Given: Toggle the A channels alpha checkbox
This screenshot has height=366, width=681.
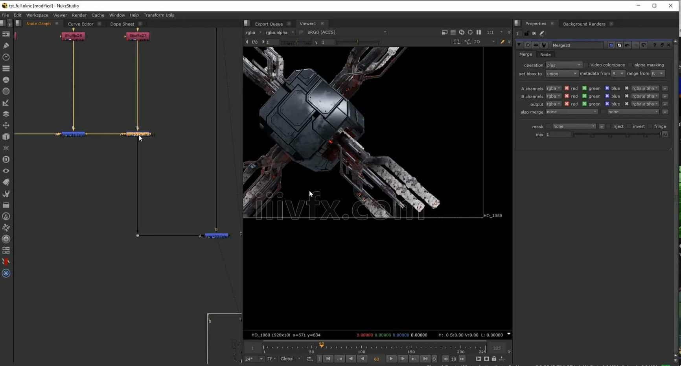Looking at the screenshot, I should (626, 88).
